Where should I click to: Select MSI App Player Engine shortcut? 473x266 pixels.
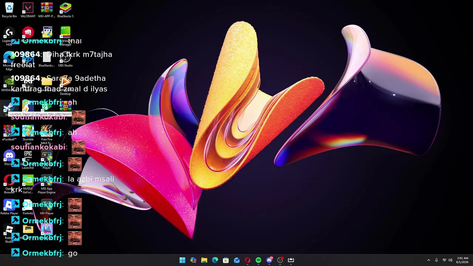[47, 184]
